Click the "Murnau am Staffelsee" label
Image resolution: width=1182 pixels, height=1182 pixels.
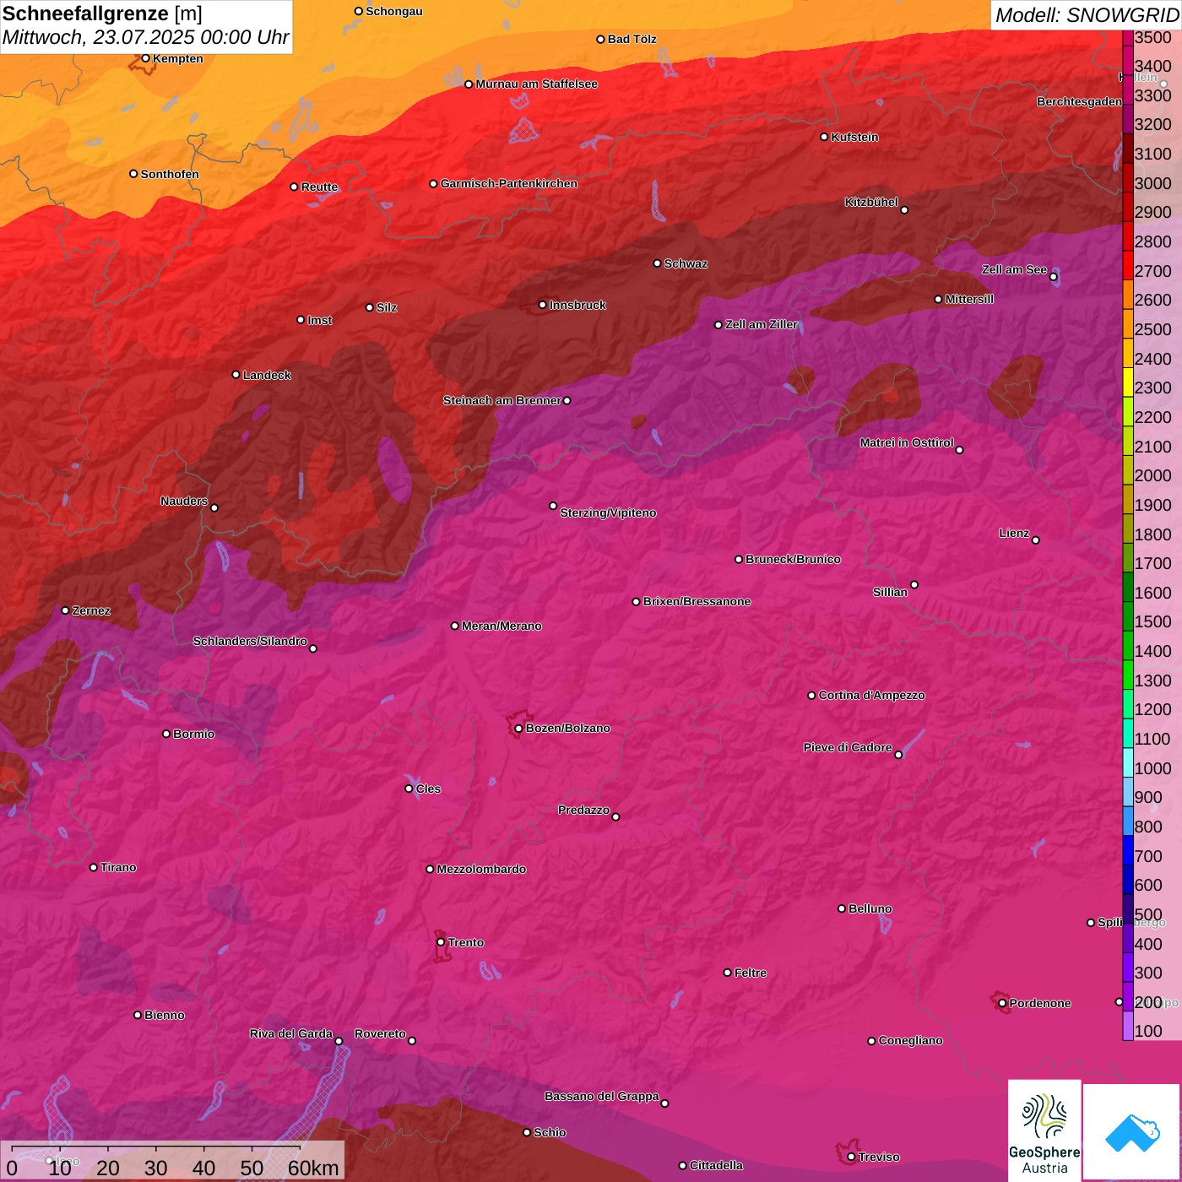(x=536, y=84)
